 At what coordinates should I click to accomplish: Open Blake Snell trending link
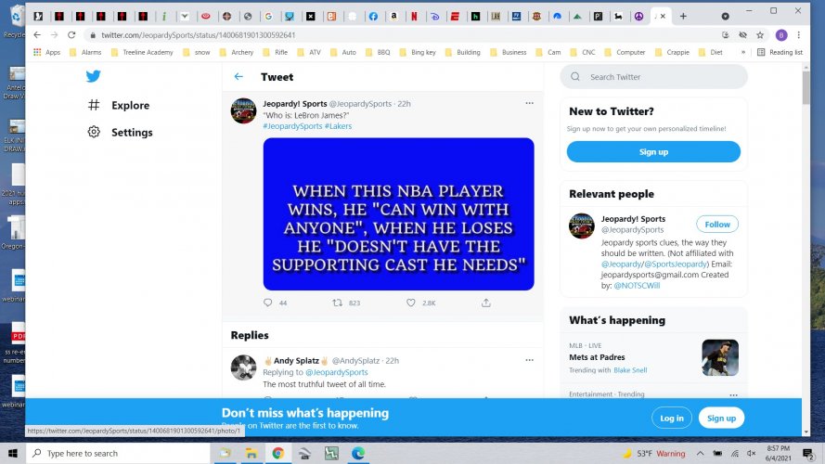pyautogui.click(x=630, y=370)
